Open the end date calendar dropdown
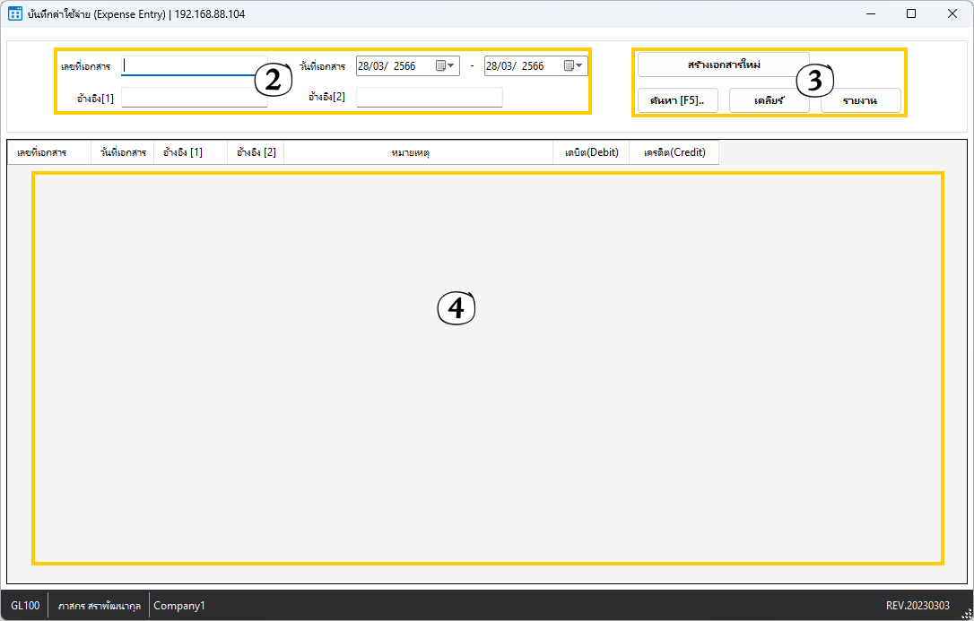 point(574,65)
